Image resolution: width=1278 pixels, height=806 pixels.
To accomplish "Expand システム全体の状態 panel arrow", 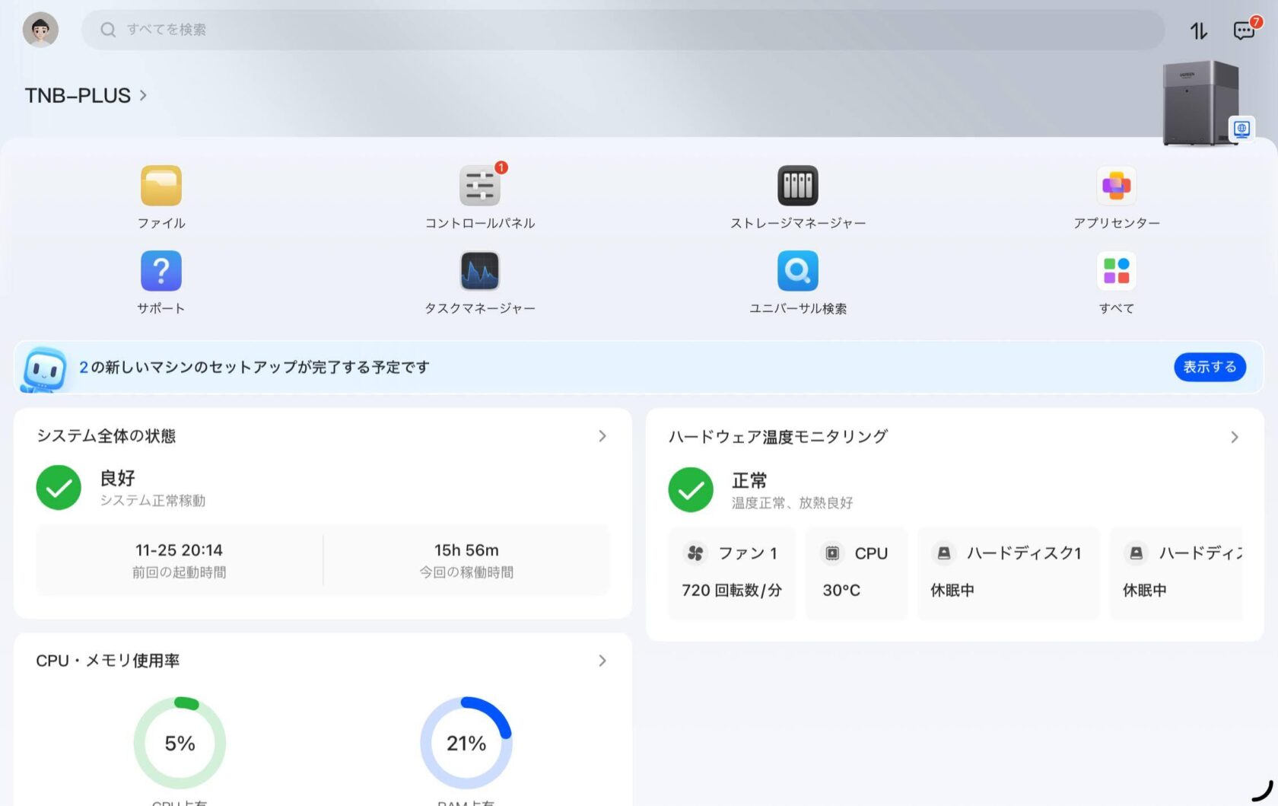I will tap(602, 436).
